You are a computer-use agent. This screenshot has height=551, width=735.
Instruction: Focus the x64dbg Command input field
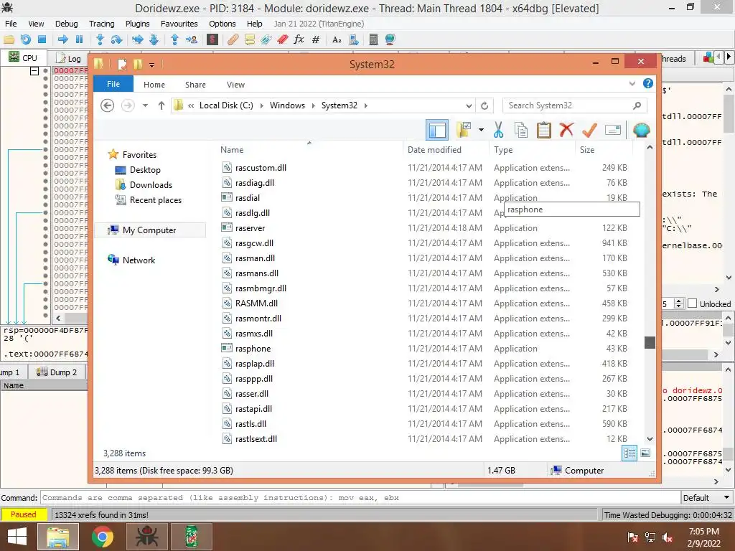click(360, 498)
